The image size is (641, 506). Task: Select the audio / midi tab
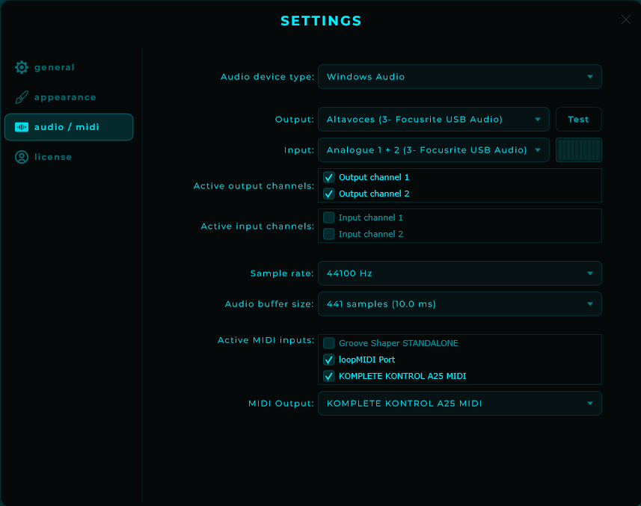pos(69,127)
